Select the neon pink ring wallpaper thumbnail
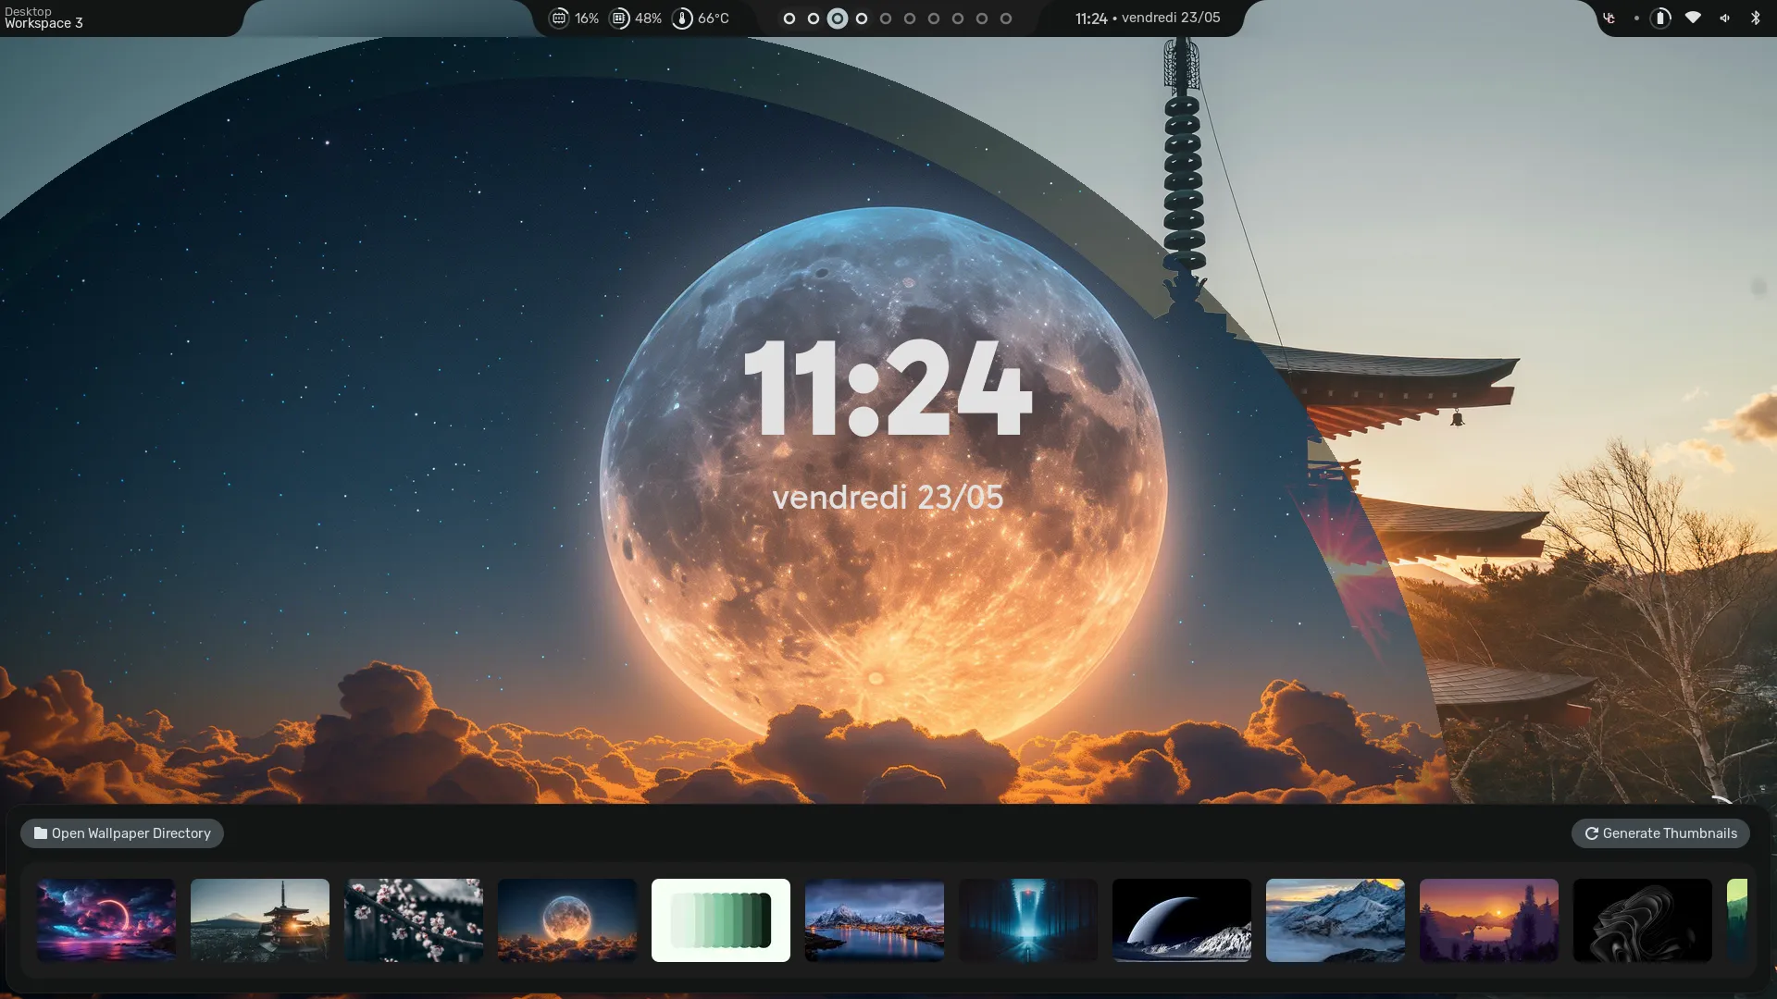This screenshot has height=999, width=1777. [106, 920]
